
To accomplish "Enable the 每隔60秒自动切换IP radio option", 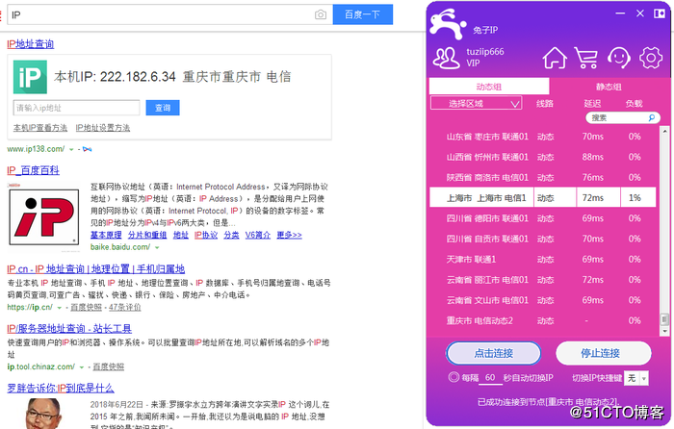I will pos(454,377).
